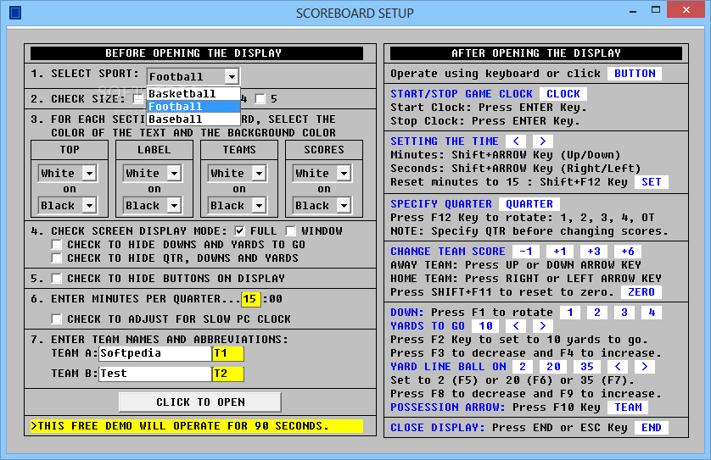Check to hide QTR, downs and yards
The image size is (711, 460).
tap(57, 258)
